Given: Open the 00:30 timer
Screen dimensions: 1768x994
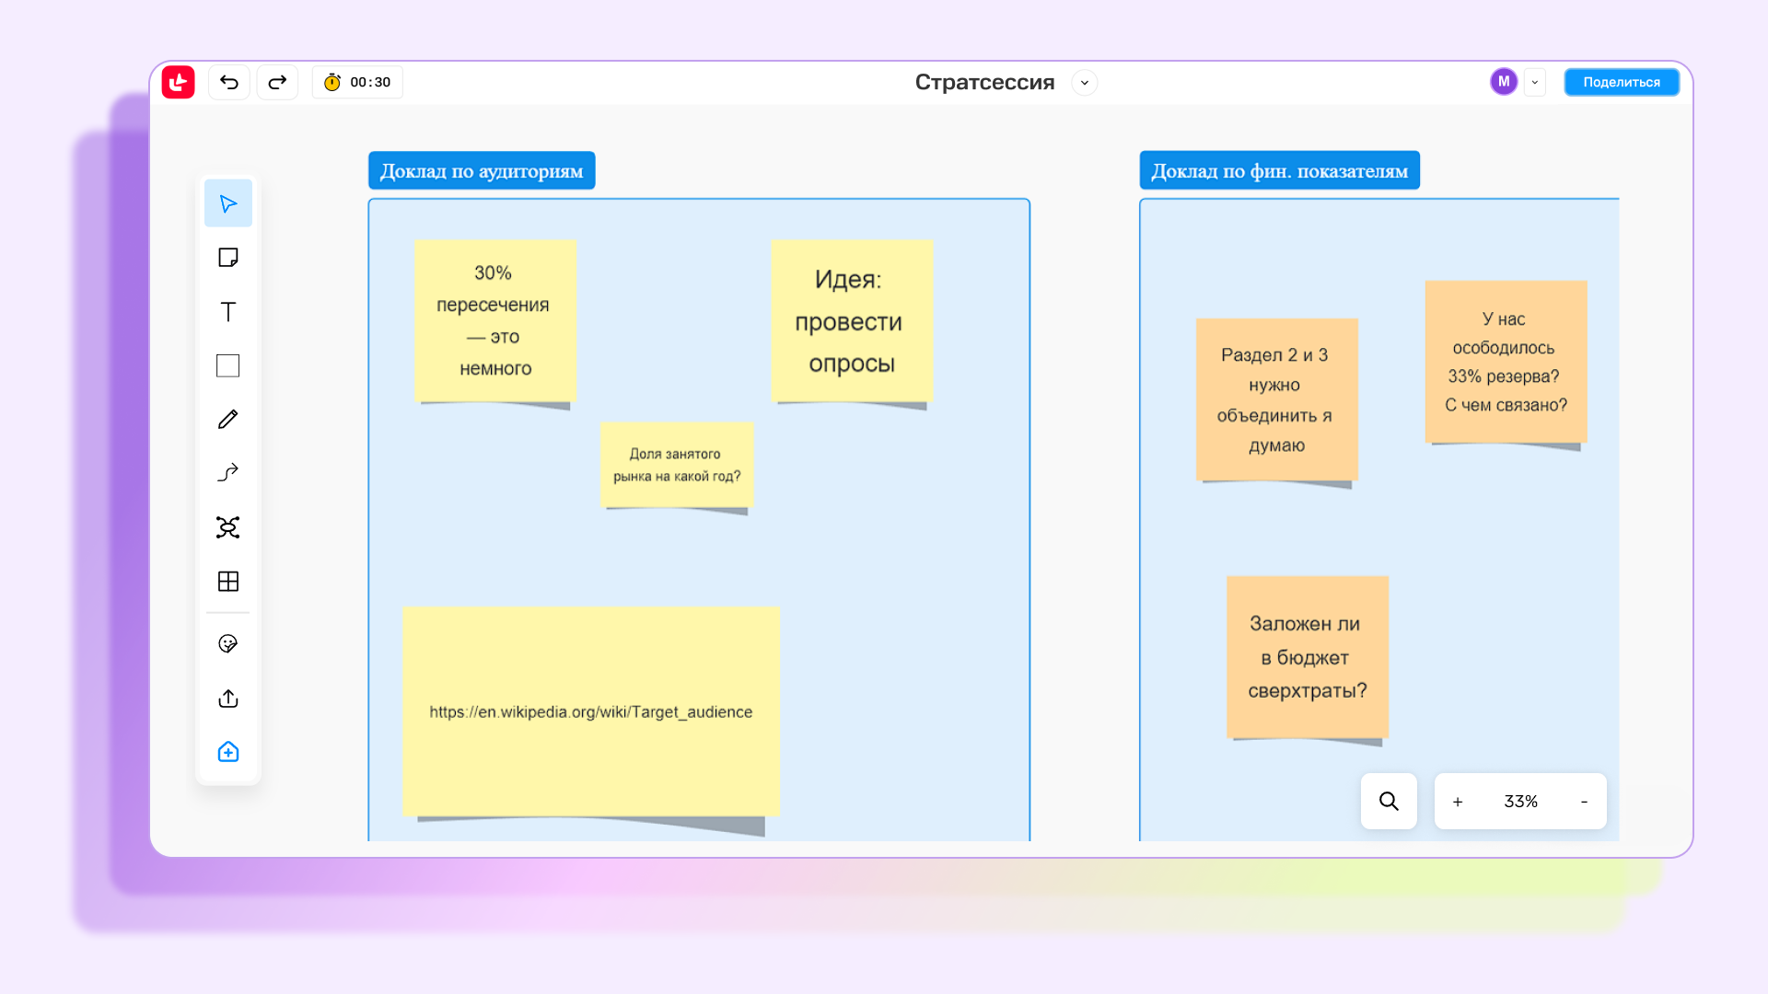Looking at the screenshot, I should (x=358, y=83).
